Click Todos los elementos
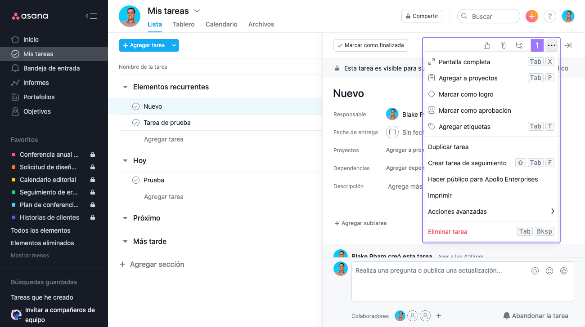 (40, 230)
